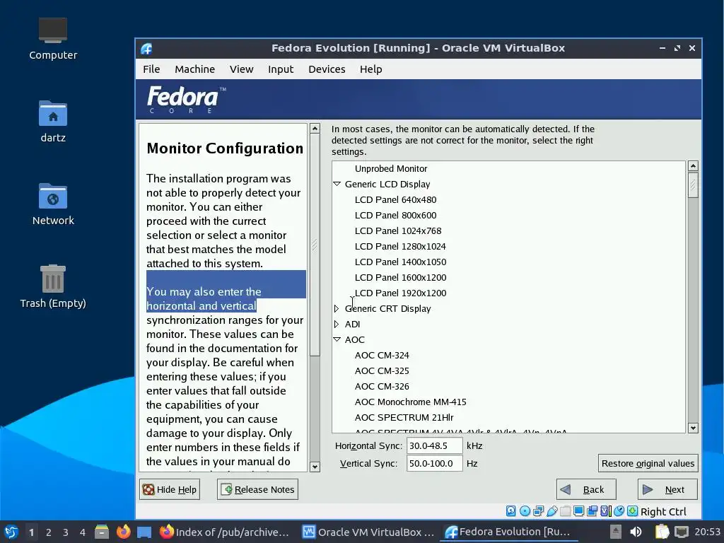The image size is (724, 543).
Task: Click the display settings indicator icon
Action: (578, 511)
